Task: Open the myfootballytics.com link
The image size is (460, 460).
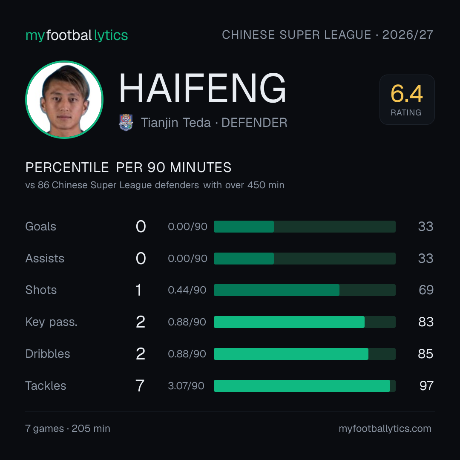Action: pos(385,428)
